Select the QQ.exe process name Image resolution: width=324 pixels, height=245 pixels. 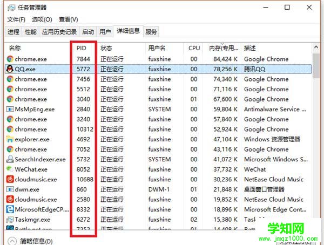point(25,69)
